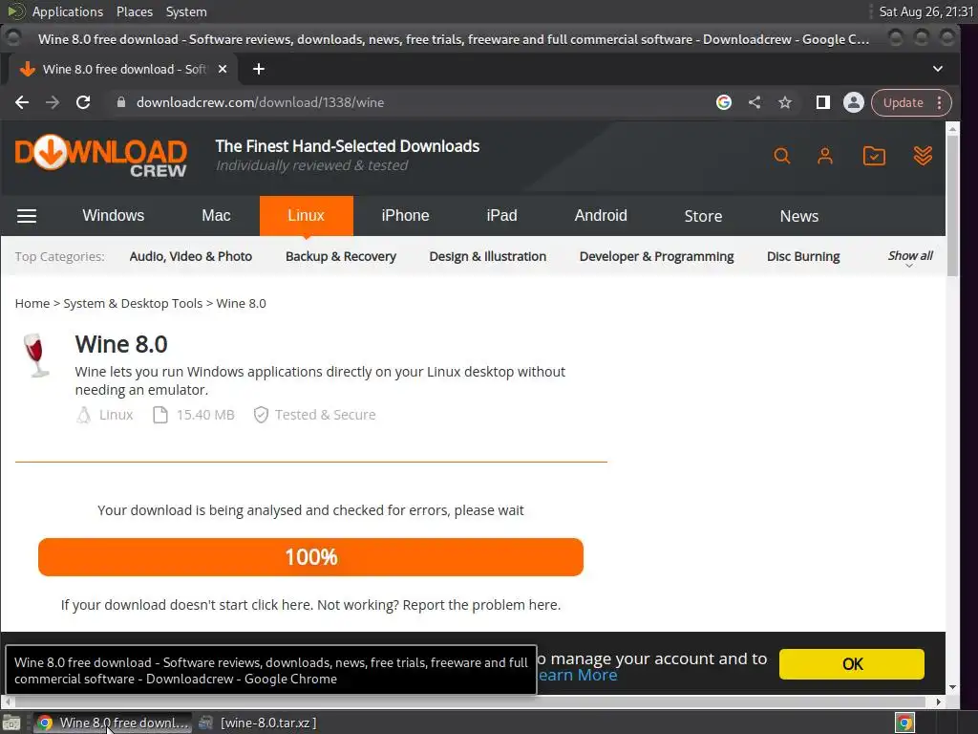Click the Tested & Secure label

(x=325, y=415)
